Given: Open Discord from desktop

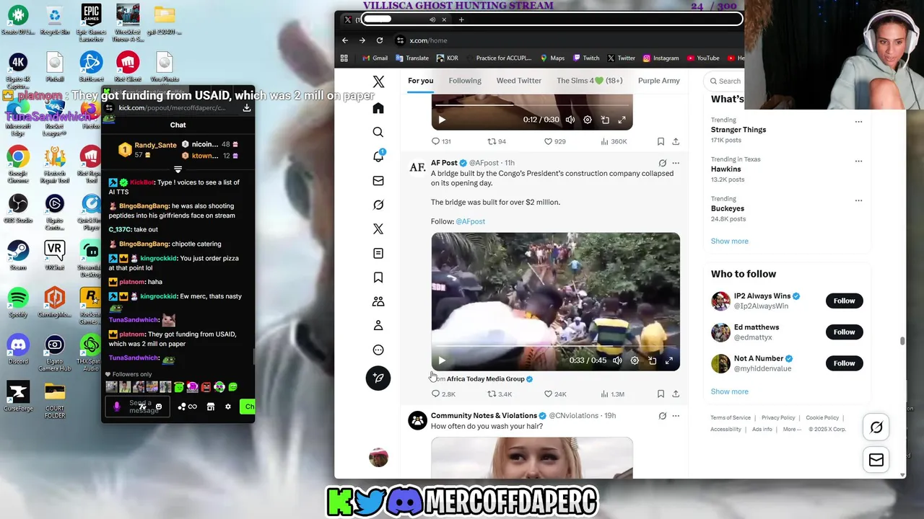Looking at the screenshot, I should (x=18, y=349).
